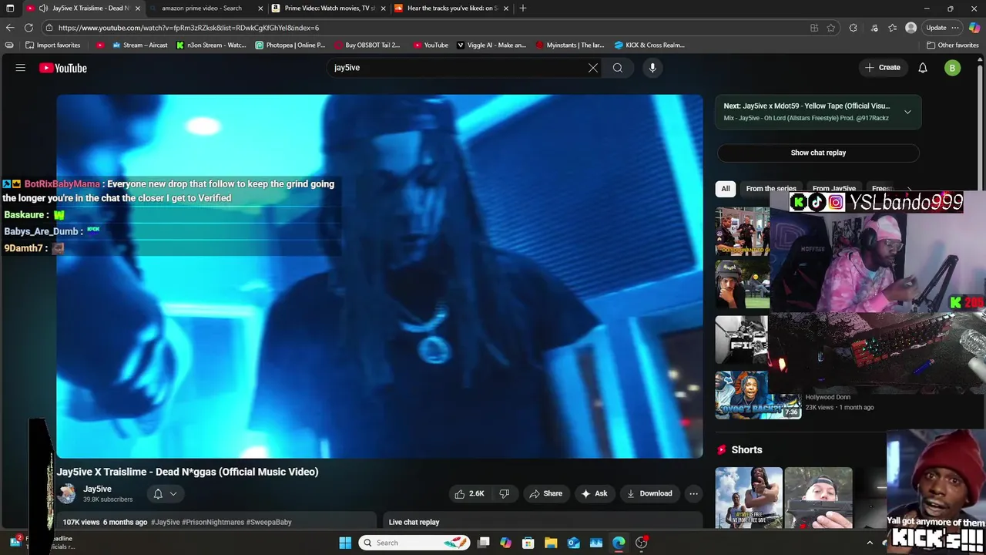Go back in browser history
Viewport: 986px width, 555px height.
[10, 28]
